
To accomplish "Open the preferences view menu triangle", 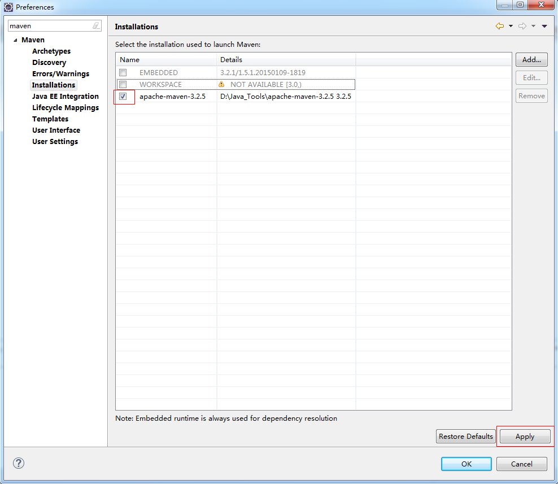I will click(544, 26).
